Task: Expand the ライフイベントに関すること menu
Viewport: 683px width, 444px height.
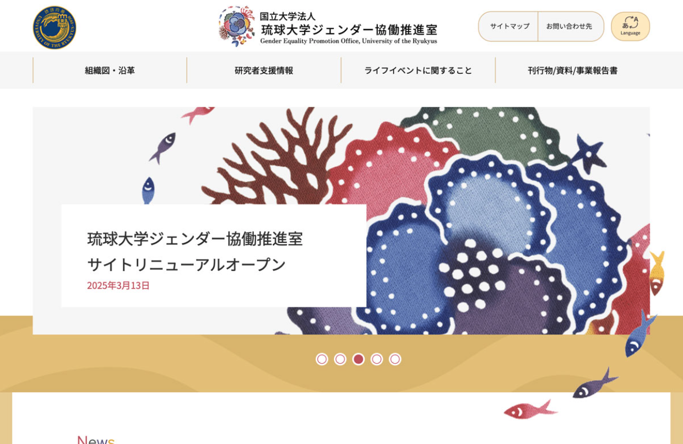Action: click(418, 71)
